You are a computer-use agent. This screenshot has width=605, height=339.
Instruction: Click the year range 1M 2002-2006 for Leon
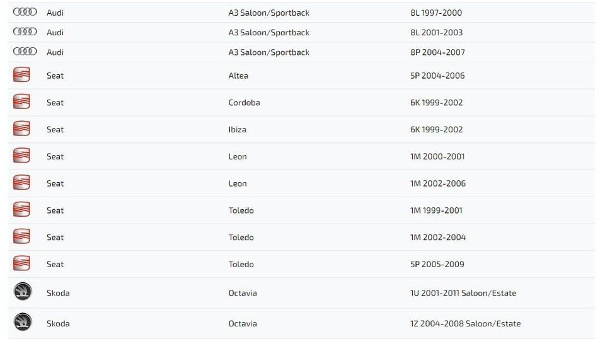click(437, 183)
